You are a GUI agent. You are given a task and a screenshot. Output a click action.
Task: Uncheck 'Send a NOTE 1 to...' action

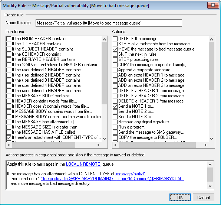[115, 106]
